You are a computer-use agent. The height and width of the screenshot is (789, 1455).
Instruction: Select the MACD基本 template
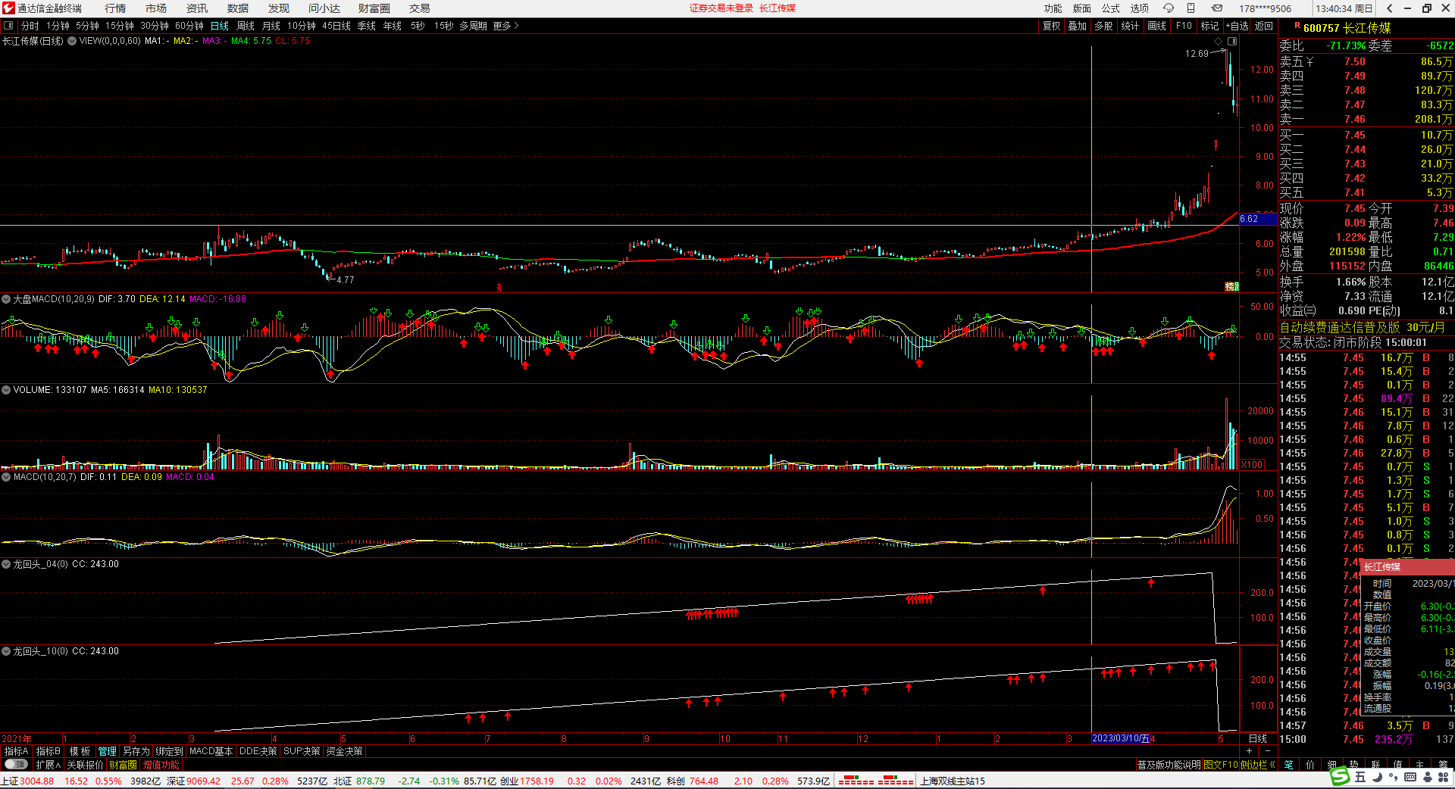(x=211, y=751)
